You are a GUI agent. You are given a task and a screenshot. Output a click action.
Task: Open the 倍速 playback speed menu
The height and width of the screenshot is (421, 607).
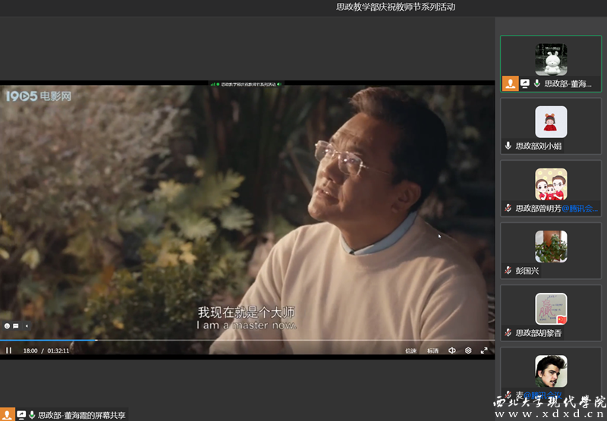[410, 351]
